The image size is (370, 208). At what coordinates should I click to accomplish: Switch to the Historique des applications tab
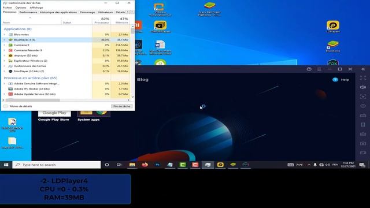[58, 12]
